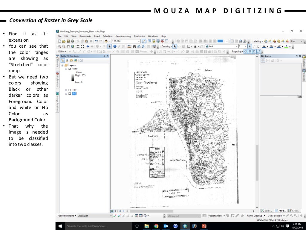Toggle Bold text formatting
The width and height of the screenshot is (306, 230).
click(250, 46)
